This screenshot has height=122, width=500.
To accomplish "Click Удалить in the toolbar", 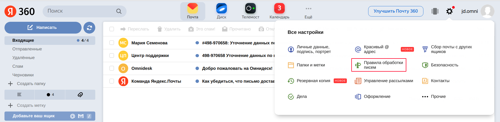I will pos(169,29).
